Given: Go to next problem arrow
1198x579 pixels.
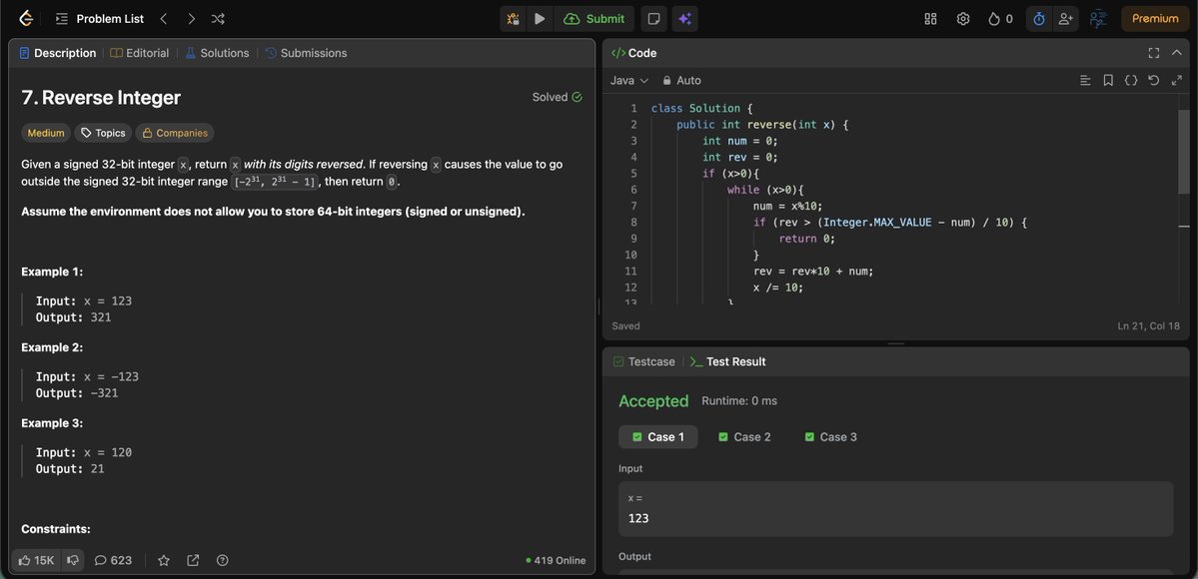Looking at the screenshot, I should pos(191,18).
